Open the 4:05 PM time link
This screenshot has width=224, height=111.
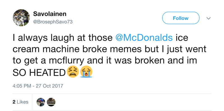pyautogui.click(x=22, y=86)
